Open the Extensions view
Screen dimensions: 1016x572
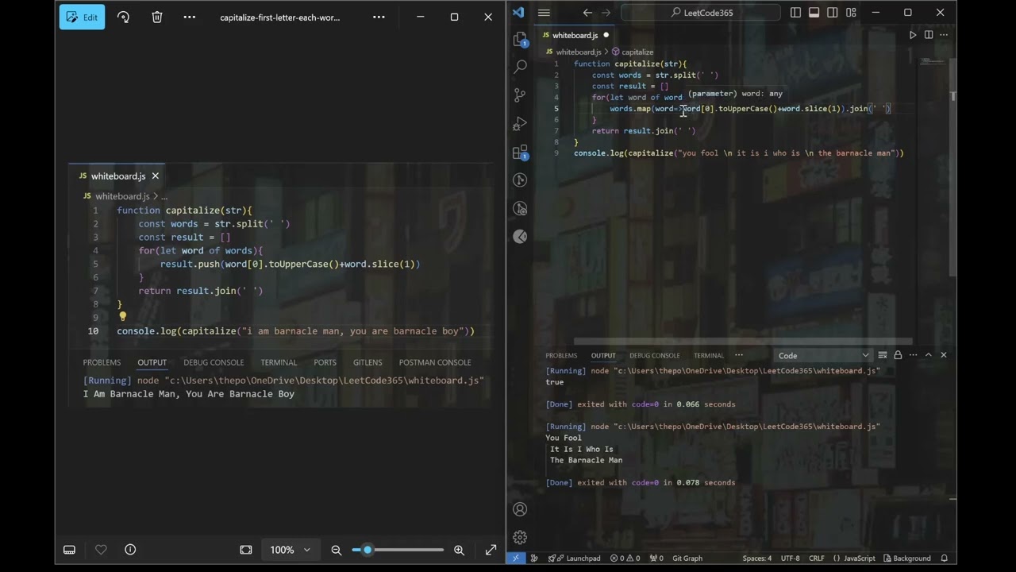coord(520,152)
